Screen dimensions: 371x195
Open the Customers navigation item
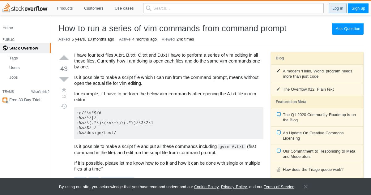94,8
